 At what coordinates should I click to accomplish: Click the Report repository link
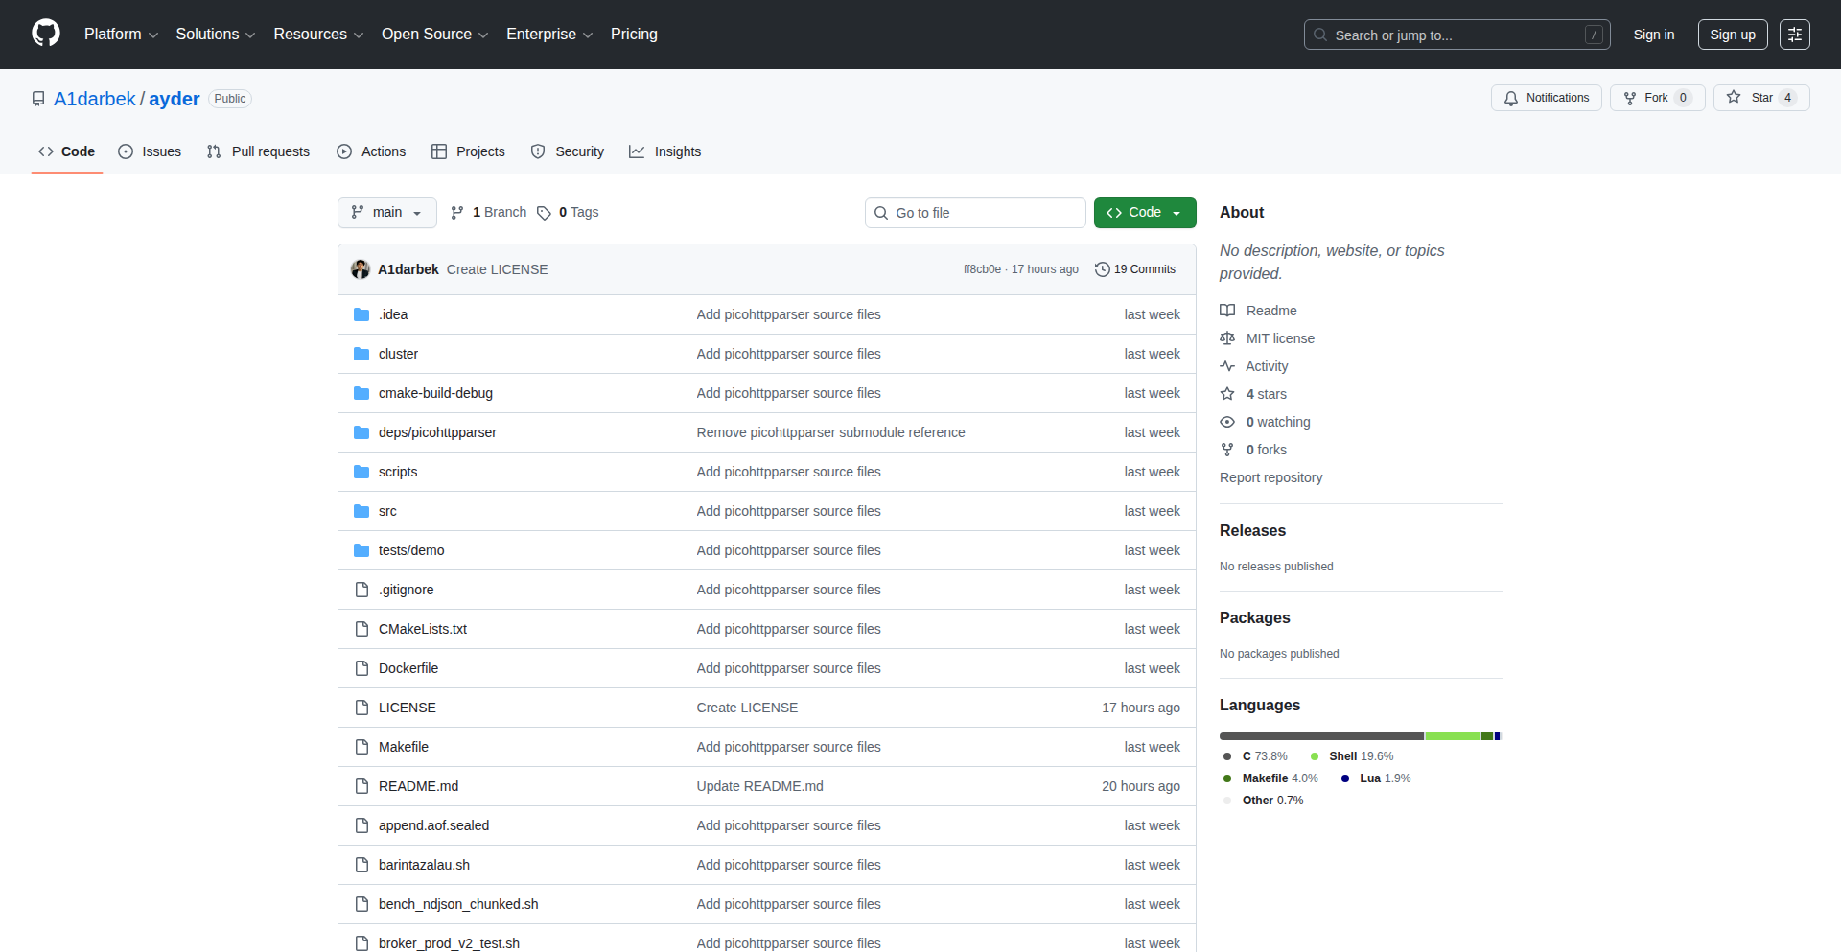coord(1270,477)
